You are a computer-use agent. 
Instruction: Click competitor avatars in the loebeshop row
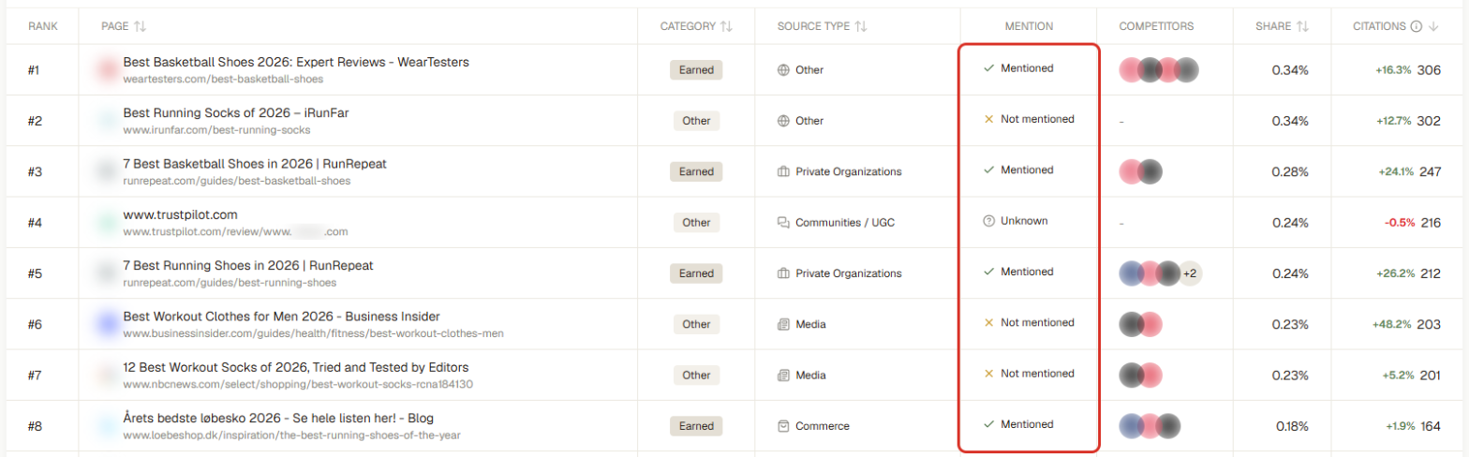point(1150,426)
